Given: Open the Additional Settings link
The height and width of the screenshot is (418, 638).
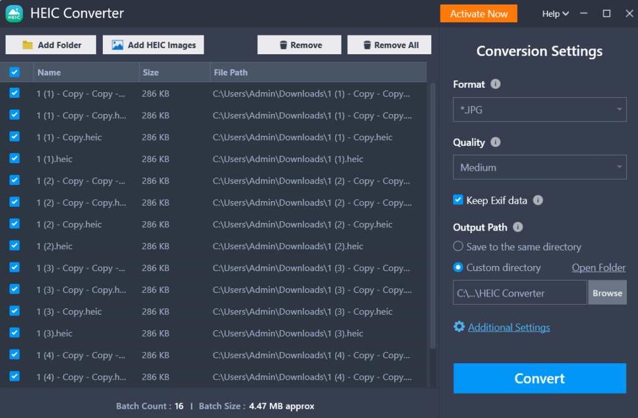Looking at the screenshot, I should click(509, 327).
